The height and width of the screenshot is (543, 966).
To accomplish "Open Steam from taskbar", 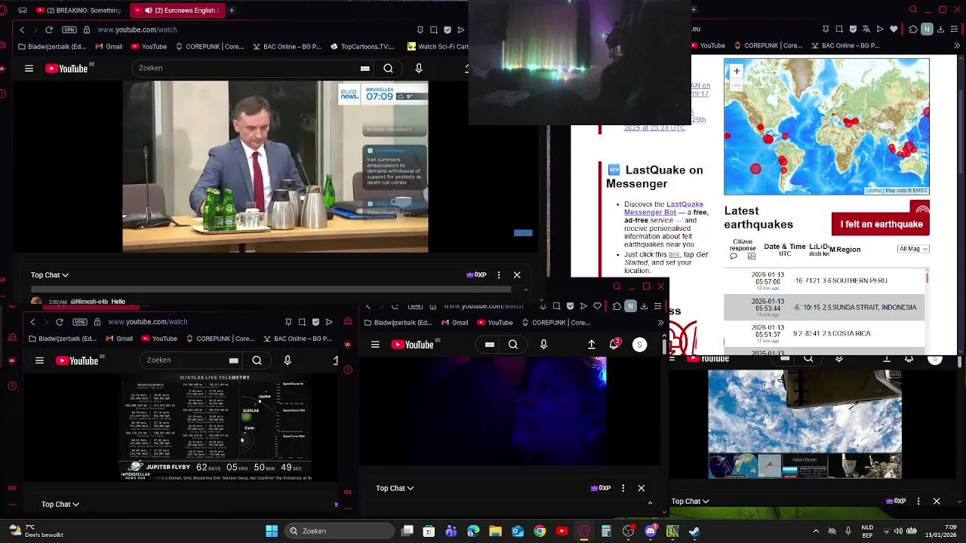I will pos(694,531).
